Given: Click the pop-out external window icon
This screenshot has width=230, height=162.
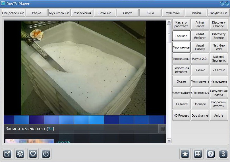Looking at the screenshot, I should (7, 154).
